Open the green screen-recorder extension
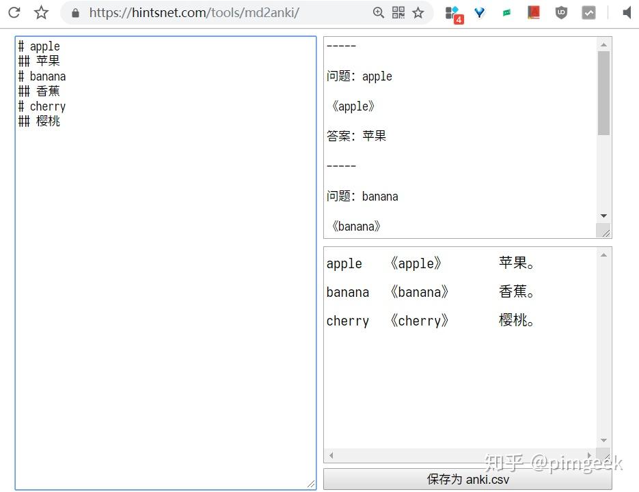 [x=507, y=12]
